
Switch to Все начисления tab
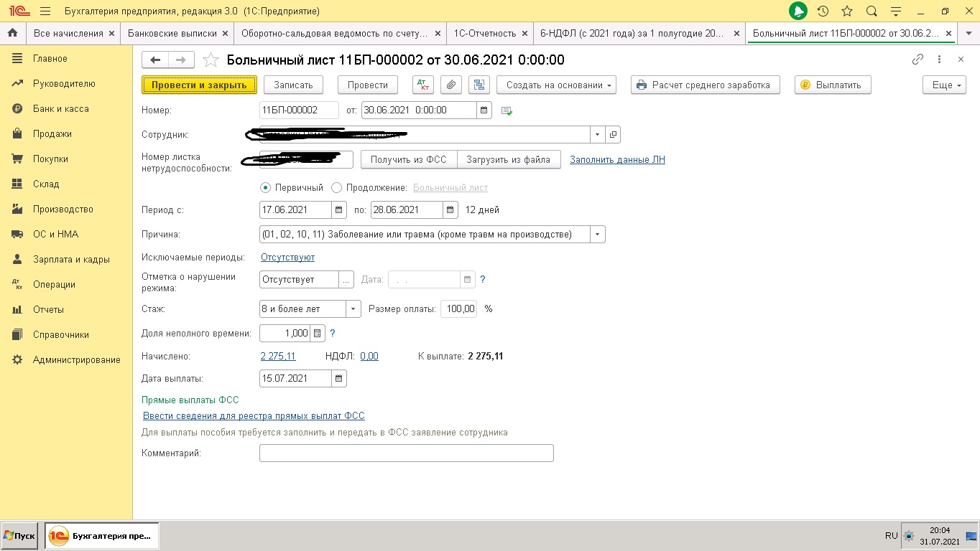[x=69, y=33]
